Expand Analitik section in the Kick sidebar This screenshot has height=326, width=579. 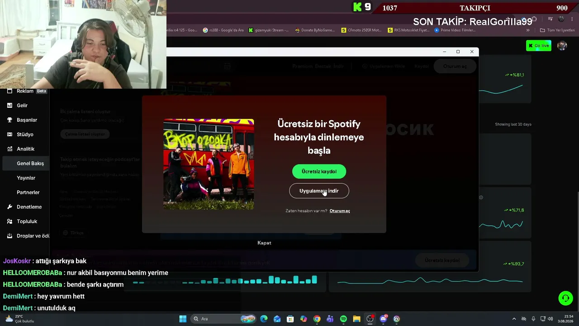point(27,149)
